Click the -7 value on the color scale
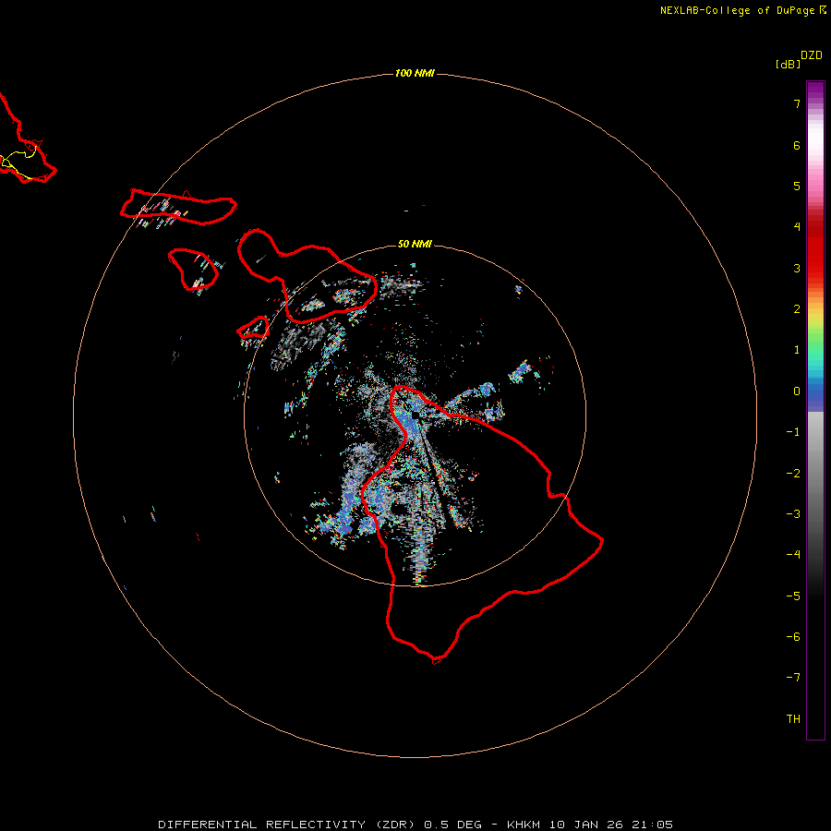This screenshot has width=831, height=831. (793, 678)
